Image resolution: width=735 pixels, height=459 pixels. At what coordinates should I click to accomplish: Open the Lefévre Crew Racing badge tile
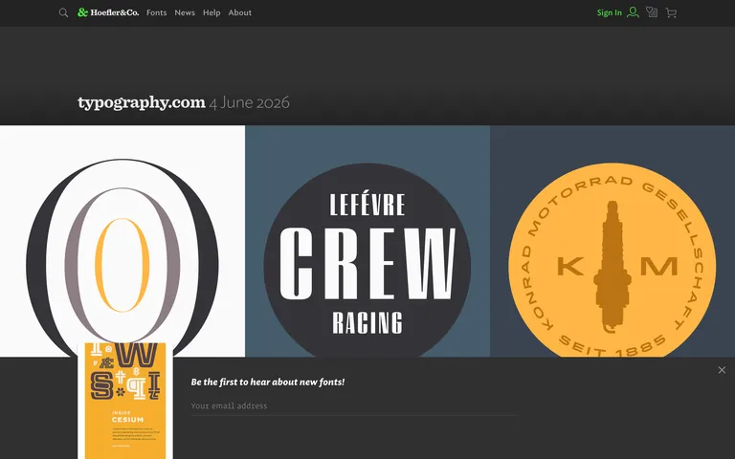[367, 241]
